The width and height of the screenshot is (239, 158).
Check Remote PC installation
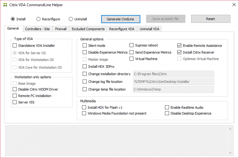click(15, 96)
